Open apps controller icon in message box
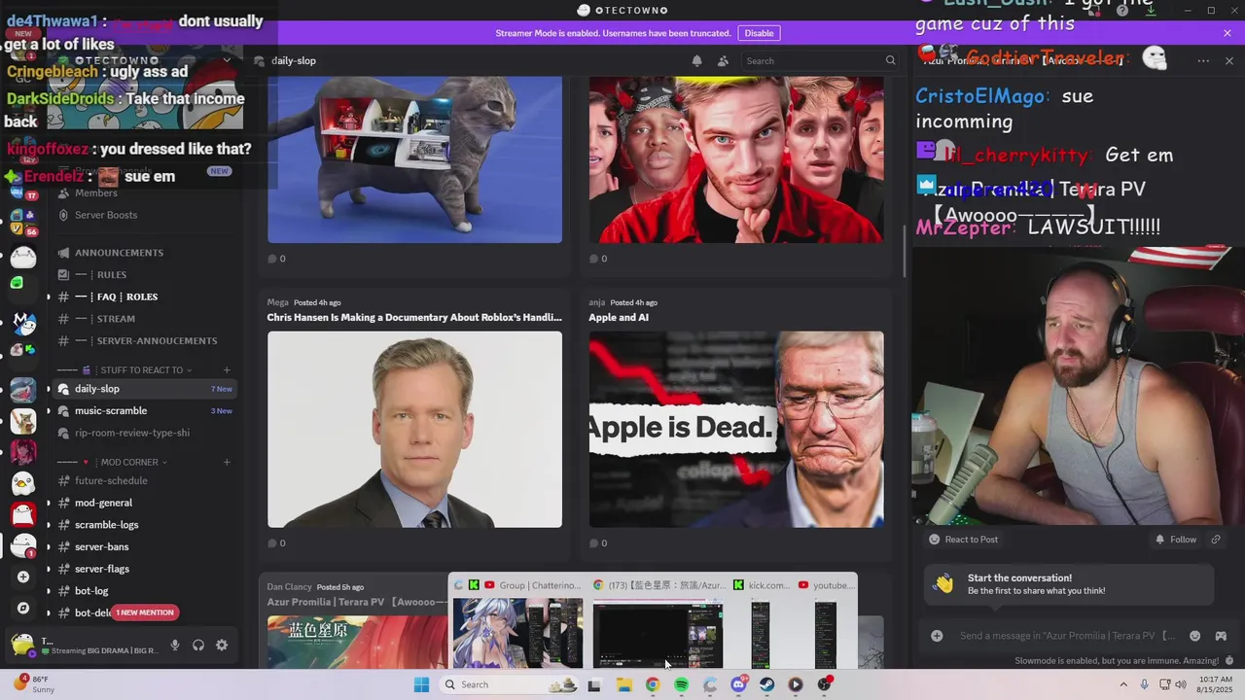This screenshot has height=700, width=1245. 1221,636
